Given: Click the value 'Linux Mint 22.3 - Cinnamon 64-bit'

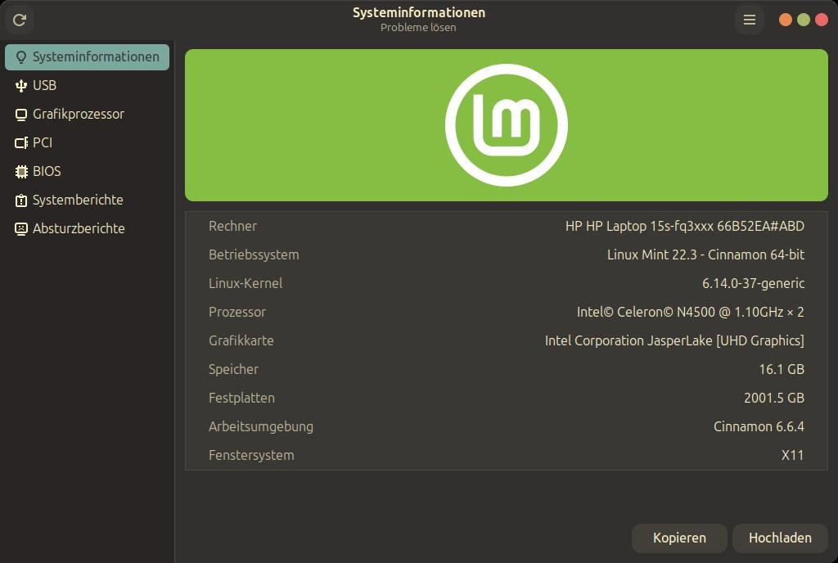Looking at the screenshot, I should pyautogui.click(x=705, y=254).
